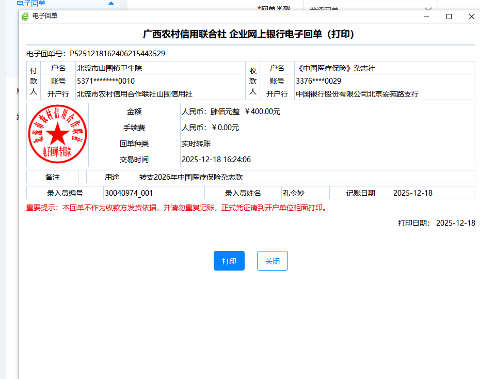Click the payer name 北流市山围镇卫生院
Screen dimensions: 480x379
point(109,68)
